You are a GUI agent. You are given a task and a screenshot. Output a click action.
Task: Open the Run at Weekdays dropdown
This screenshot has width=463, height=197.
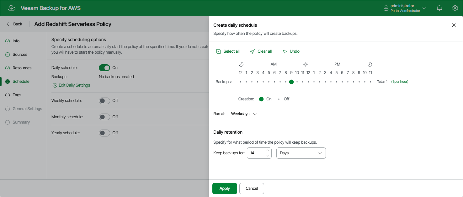pos(244,114)
